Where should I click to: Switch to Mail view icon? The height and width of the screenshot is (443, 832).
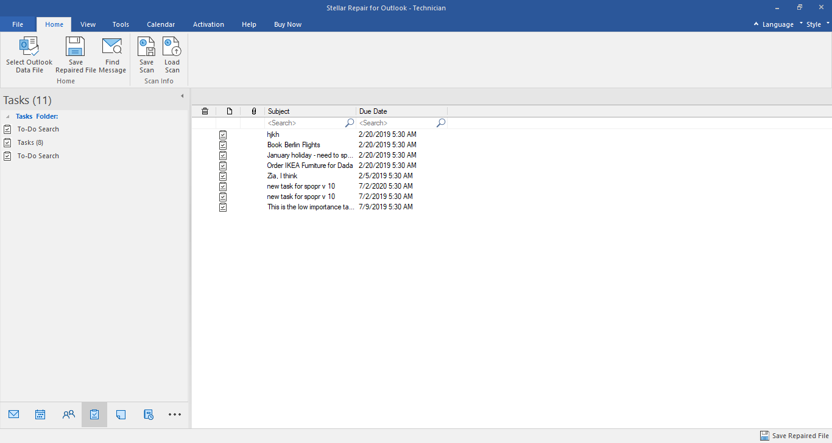point(14,414)
